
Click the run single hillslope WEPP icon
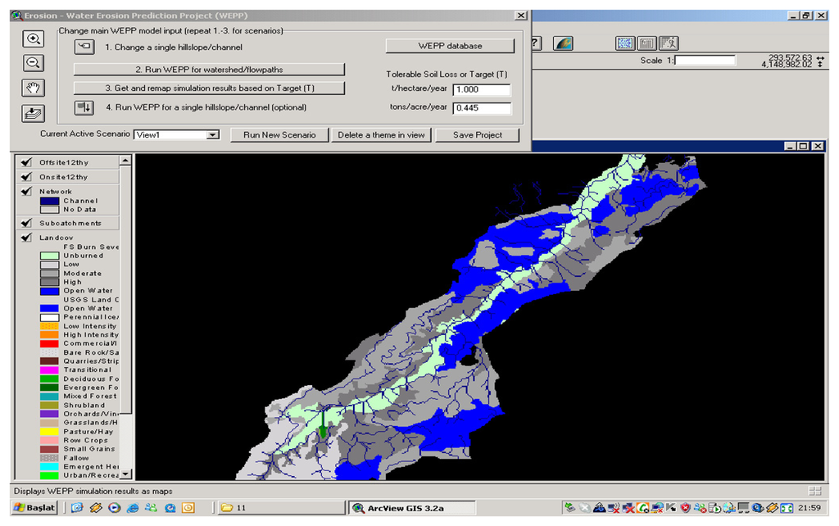(x=84, y=107)
